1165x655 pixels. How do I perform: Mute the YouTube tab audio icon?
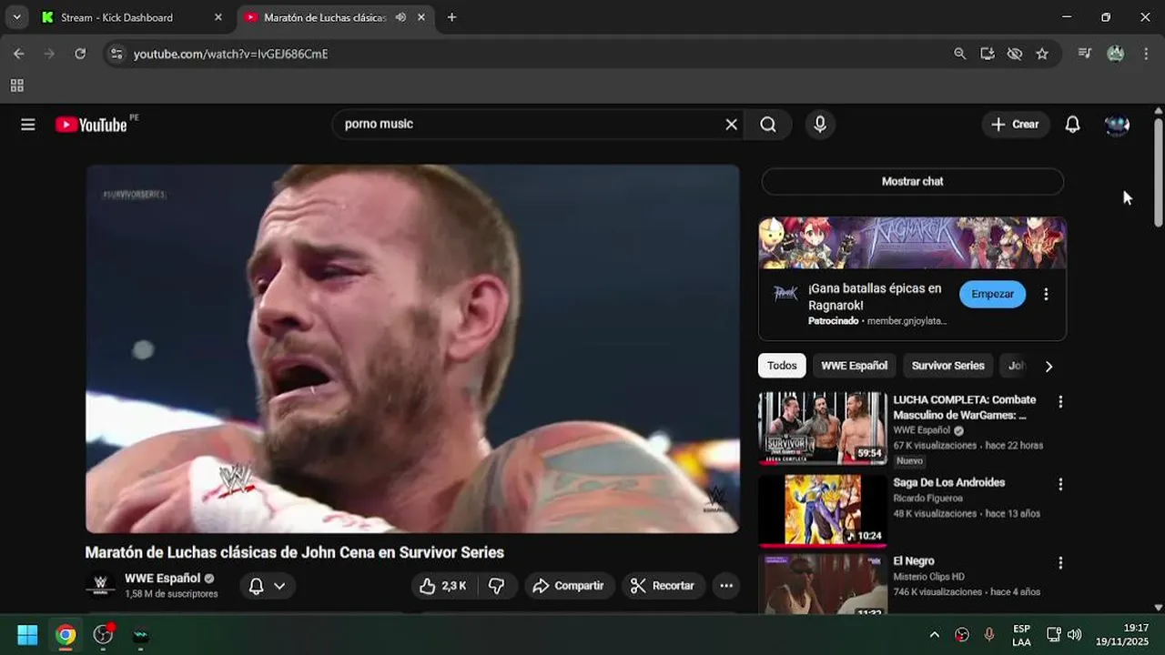(x=400, y=17)
